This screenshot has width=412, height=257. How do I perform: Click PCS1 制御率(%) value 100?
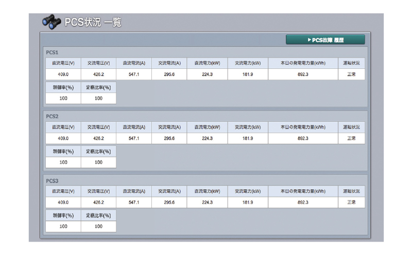coord(63,98)
